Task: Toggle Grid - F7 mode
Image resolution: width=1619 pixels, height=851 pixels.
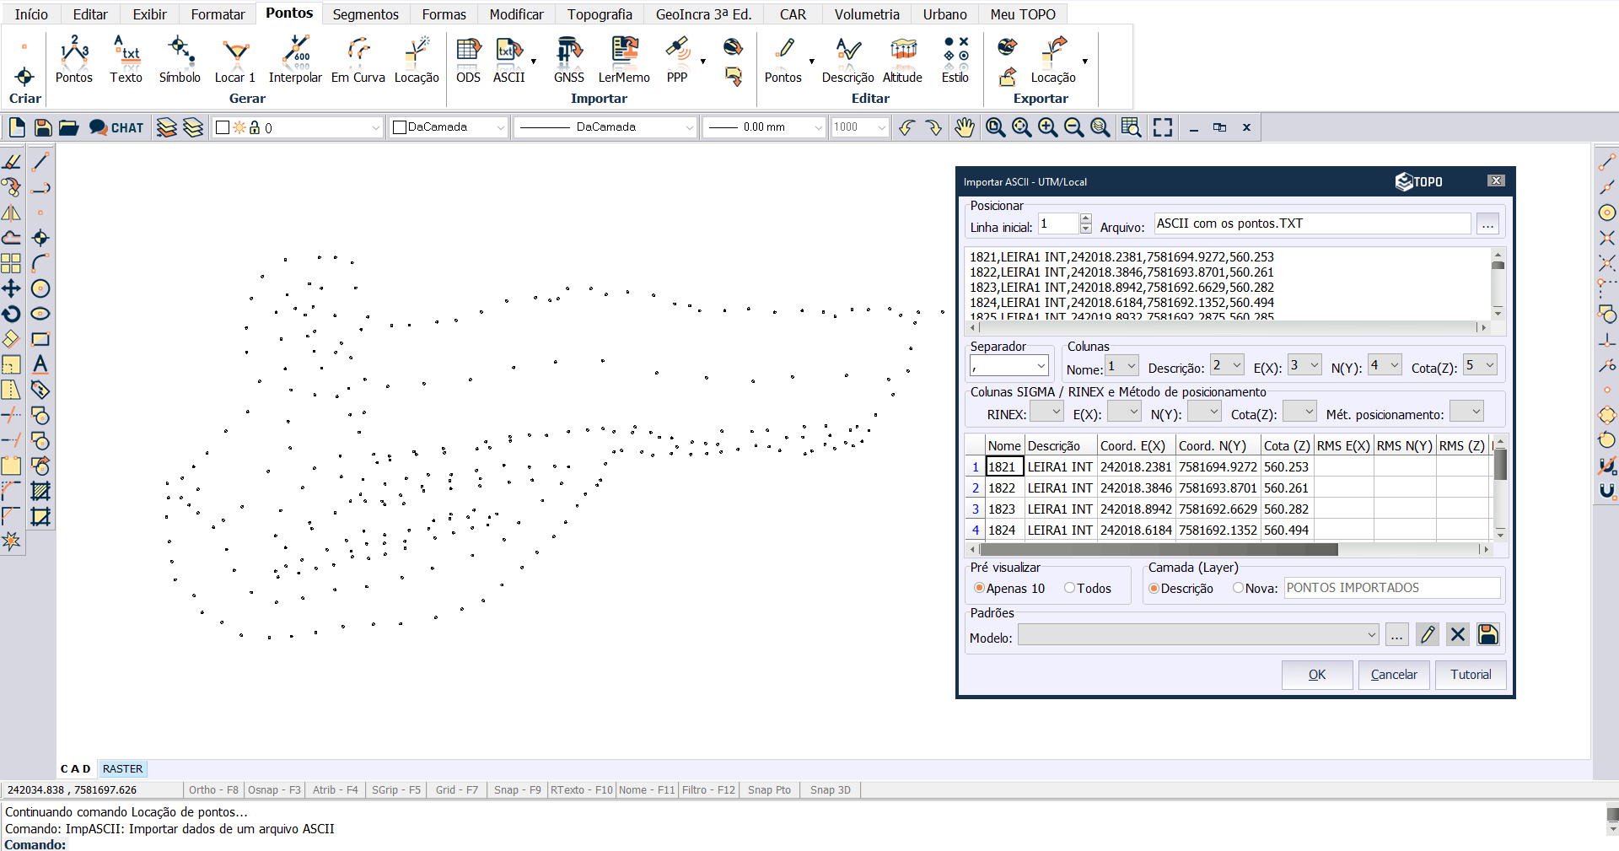Action: click(456, 790)
